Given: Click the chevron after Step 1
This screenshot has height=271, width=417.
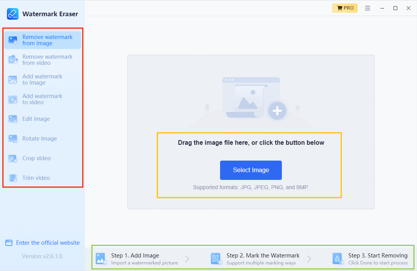Looking at the screenshot, I should [x=187, y=259].
